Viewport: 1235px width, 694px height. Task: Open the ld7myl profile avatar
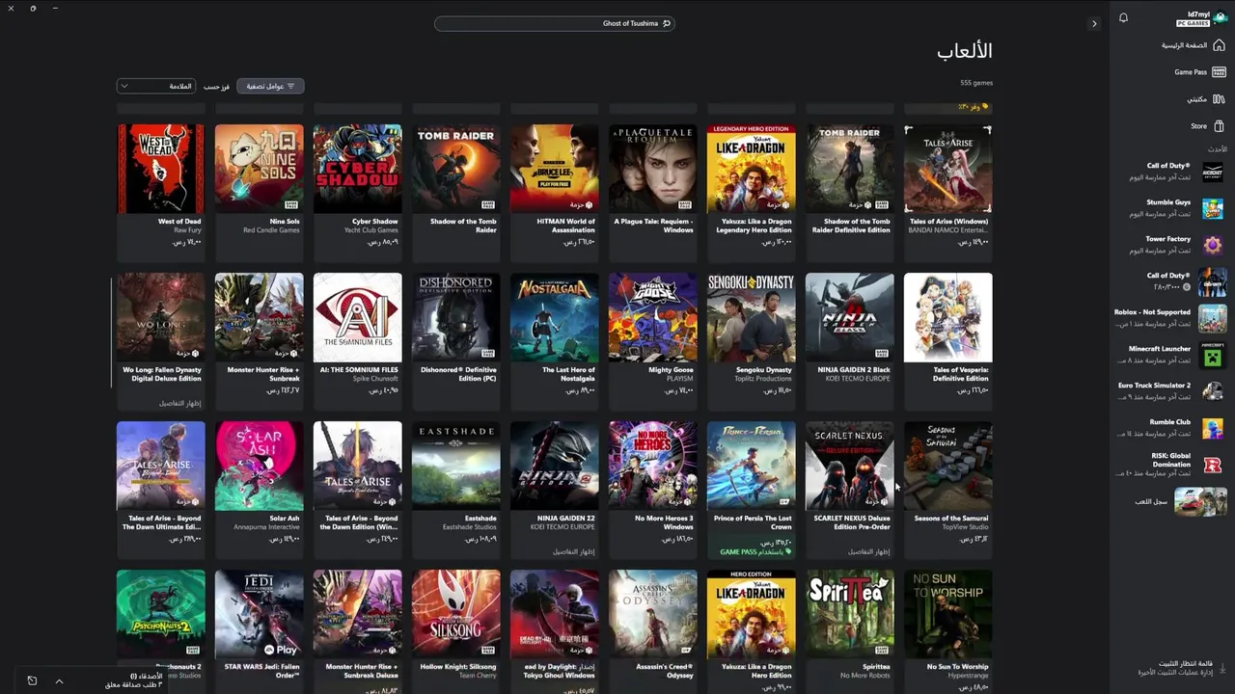pos(1221,17)
